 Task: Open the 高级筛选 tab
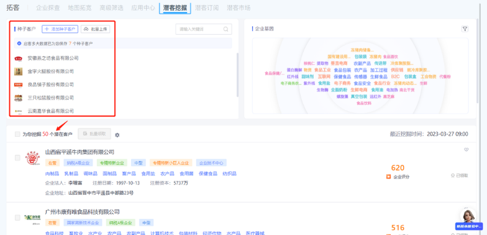pyautogui.click(x=111, y=7)
